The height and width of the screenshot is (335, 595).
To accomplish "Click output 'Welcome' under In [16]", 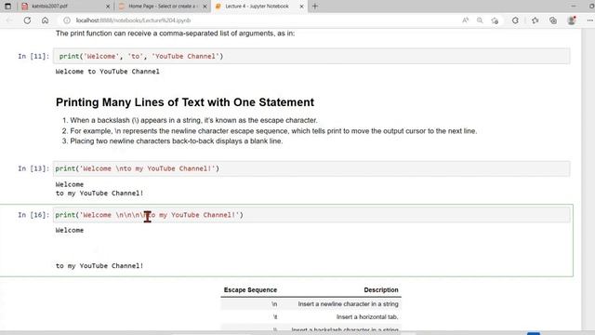I will click(70, 230).
